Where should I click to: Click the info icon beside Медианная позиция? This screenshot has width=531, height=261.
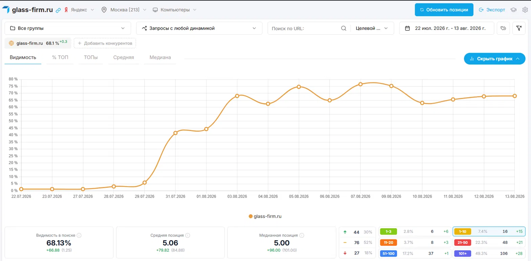pyautogui.click(x=302, y=235)
